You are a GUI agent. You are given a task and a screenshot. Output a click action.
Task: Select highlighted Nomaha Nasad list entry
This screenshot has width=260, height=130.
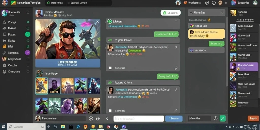(244, 67)
